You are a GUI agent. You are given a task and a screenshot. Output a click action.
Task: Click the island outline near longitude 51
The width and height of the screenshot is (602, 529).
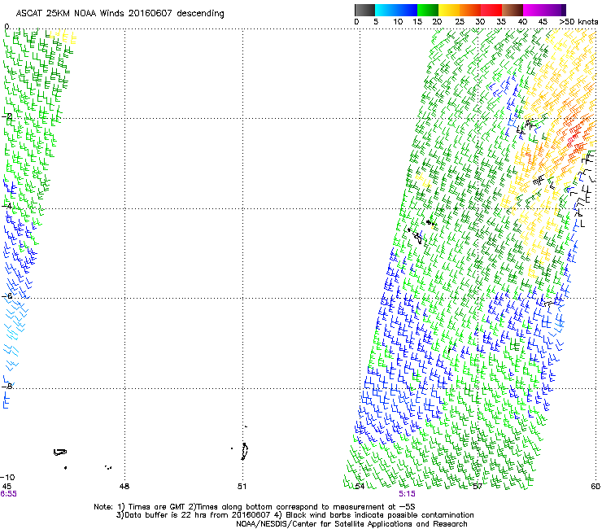(245, 451)
